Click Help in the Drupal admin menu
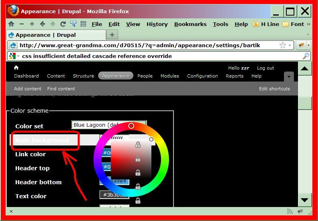 (256, 76)
